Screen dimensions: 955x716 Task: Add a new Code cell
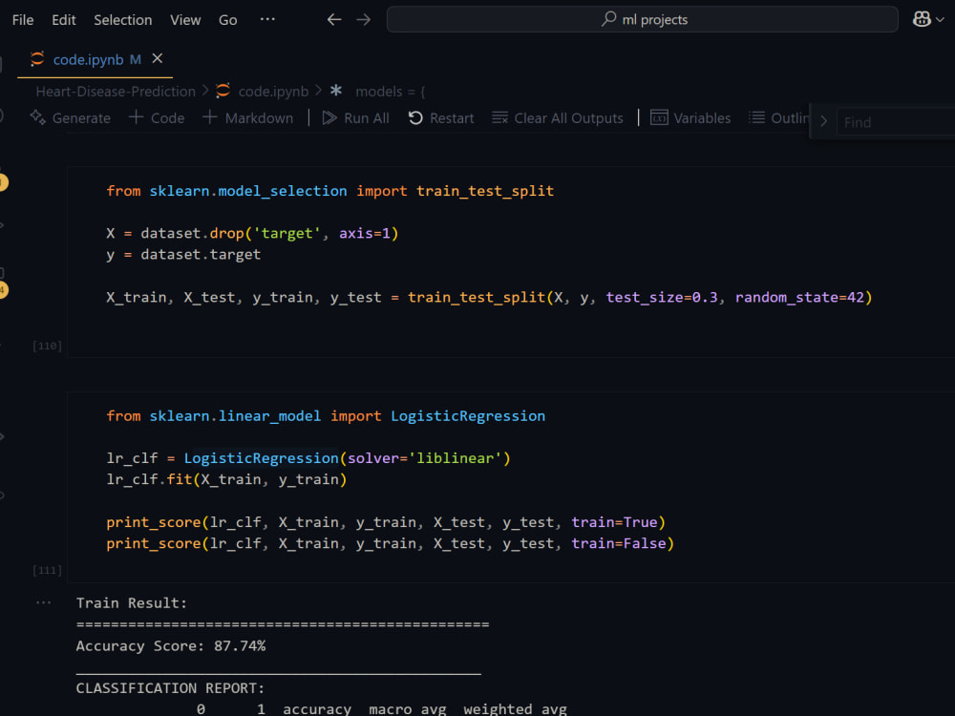click(158, 118)
